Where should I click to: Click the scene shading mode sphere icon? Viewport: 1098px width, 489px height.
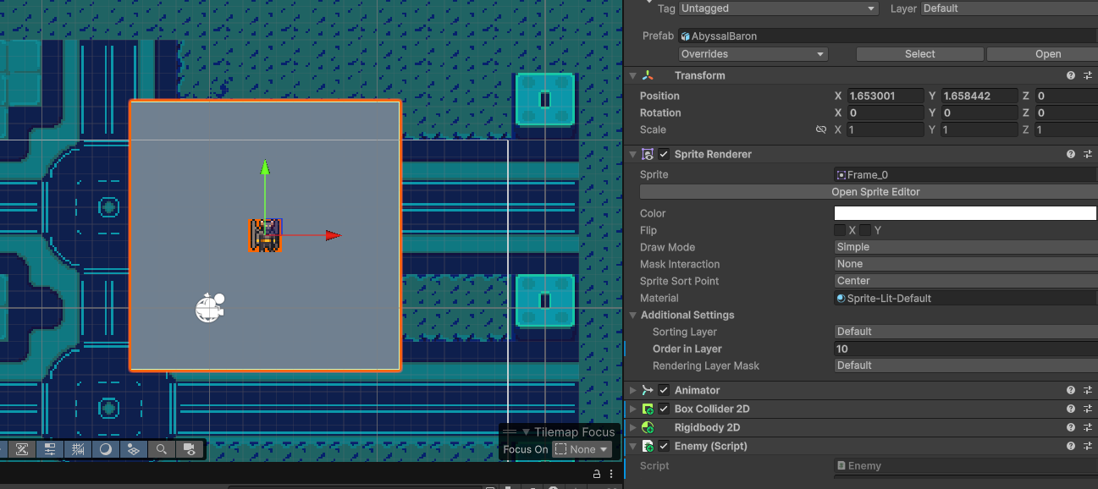106,449
